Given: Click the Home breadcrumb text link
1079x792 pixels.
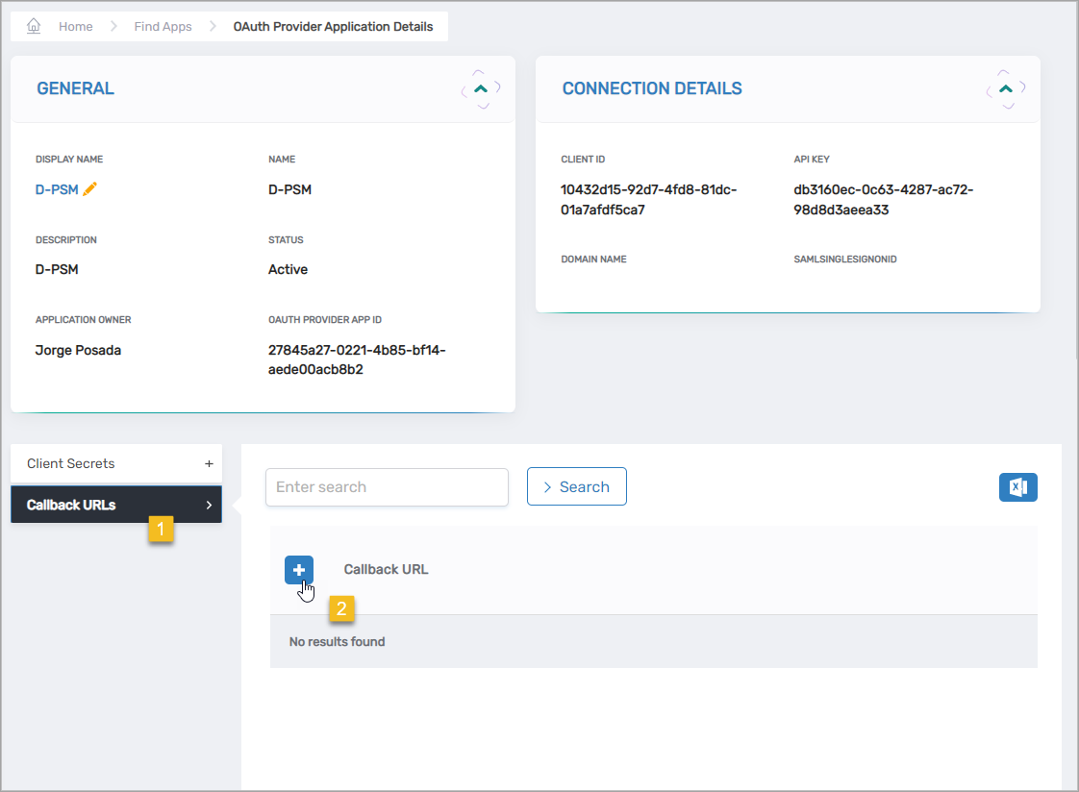Looking at the screenshot, I should click(76, 26).
